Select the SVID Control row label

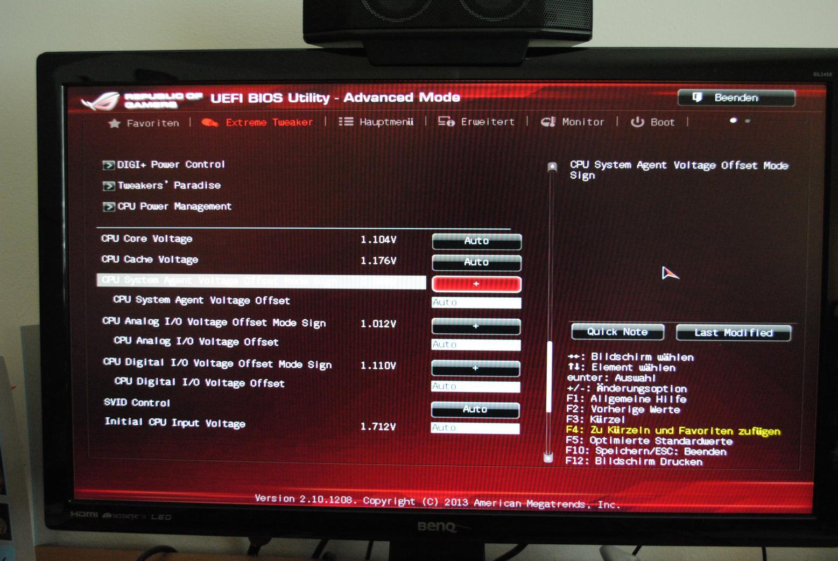point(137,402)
